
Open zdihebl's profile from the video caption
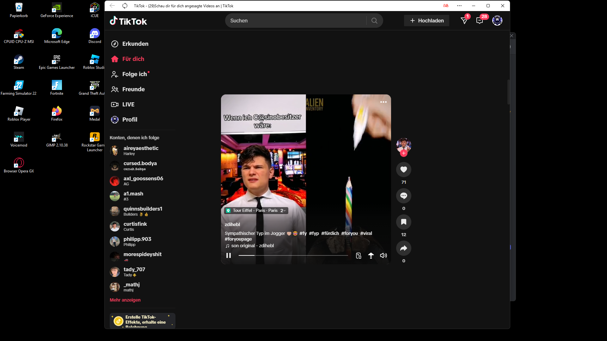pyautogui.click(x=232, y=224)
